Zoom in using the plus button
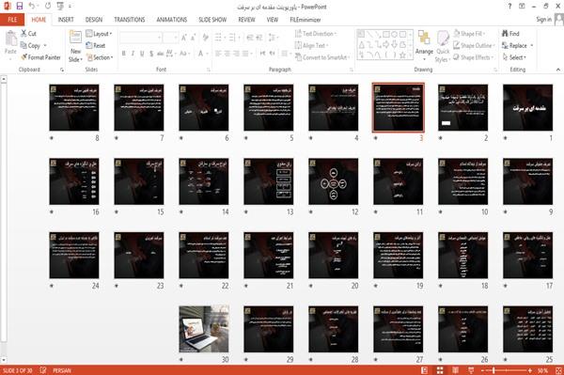 click(530, 370)
